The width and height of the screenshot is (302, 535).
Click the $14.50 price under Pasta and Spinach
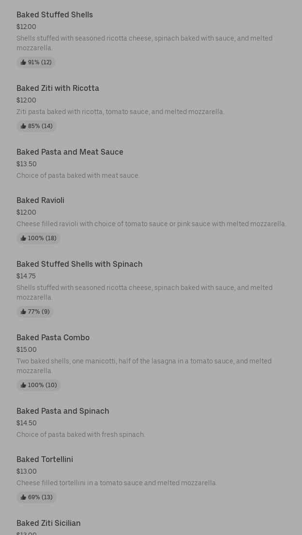point(27,423)
